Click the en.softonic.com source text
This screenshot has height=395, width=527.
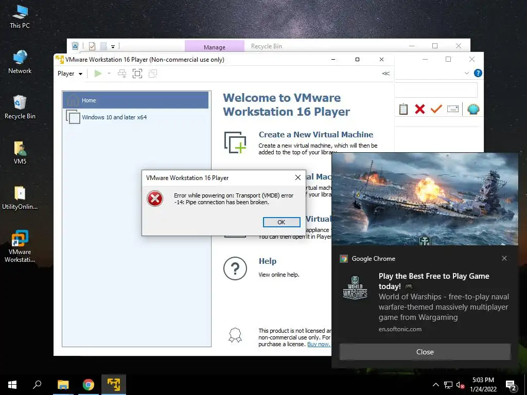[400, 329]
